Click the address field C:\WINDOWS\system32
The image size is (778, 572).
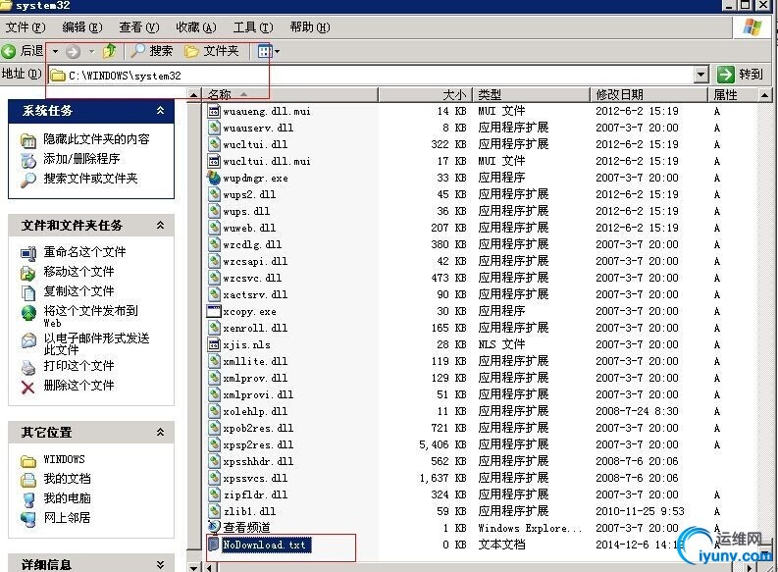click(372, 76)
